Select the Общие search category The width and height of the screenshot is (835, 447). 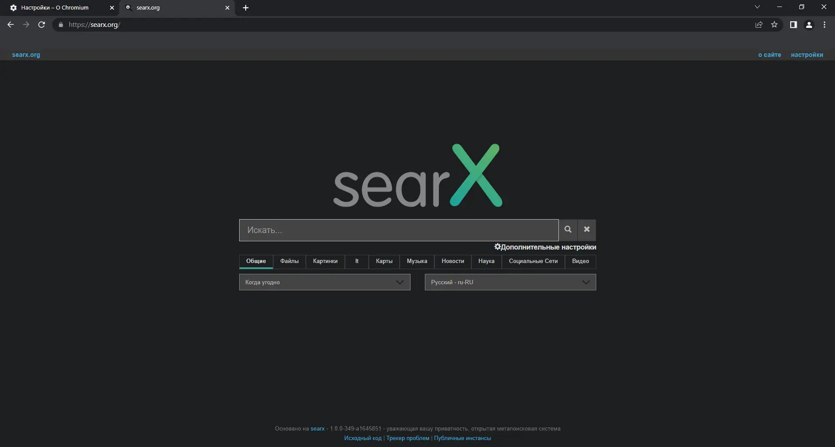tap(256, 261)
